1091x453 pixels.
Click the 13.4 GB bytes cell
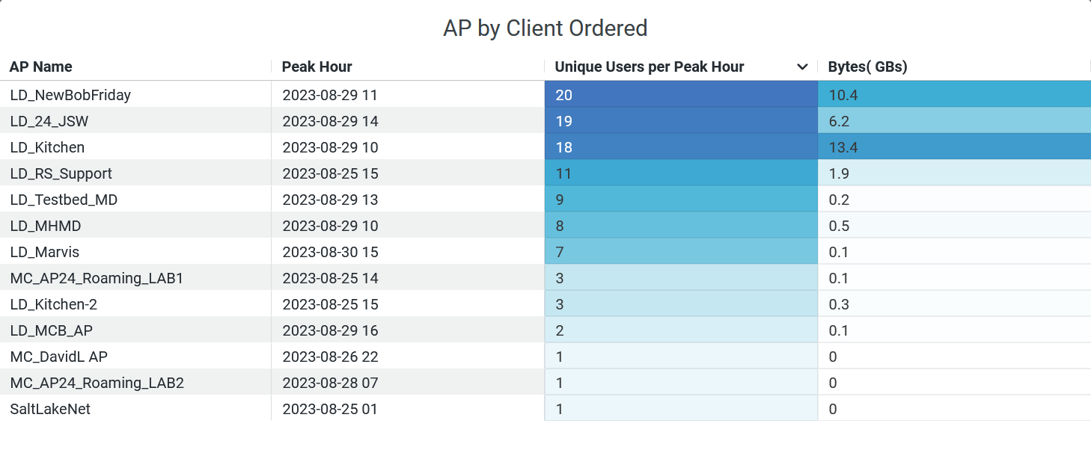[953, 147]
